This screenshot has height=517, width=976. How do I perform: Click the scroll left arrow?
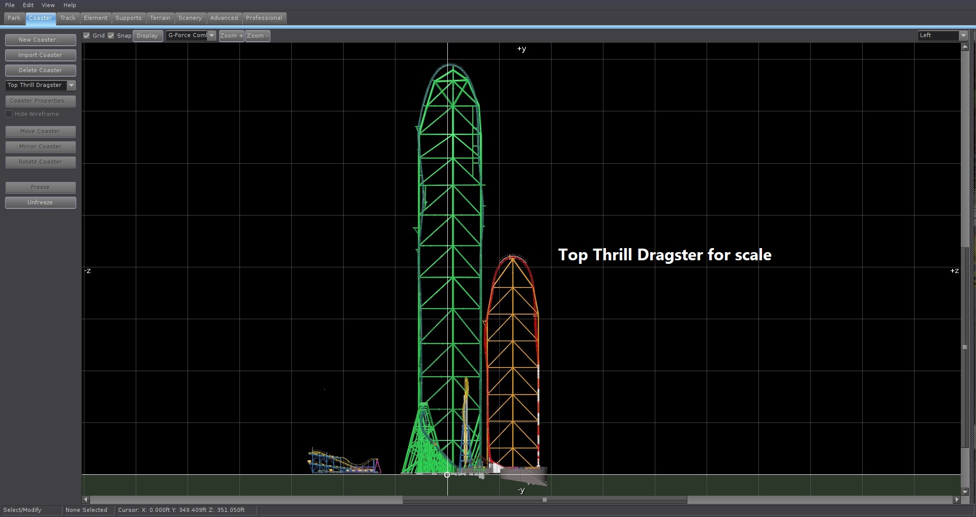85,500
